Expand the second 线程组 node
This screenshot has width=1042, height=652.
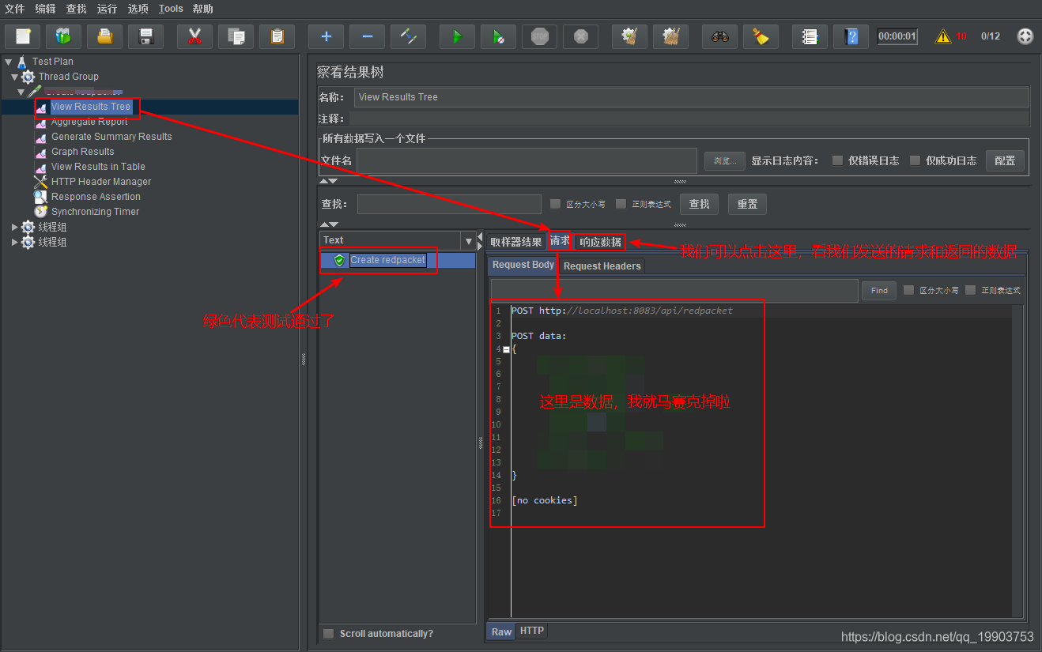[14, 243]
